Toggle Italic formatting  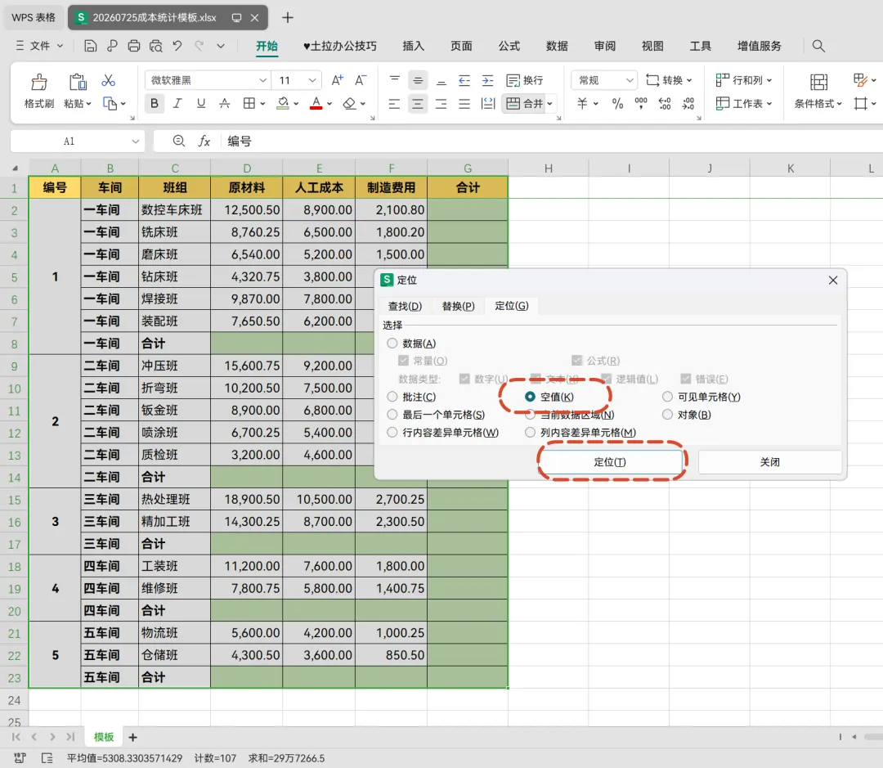(177, 104)
